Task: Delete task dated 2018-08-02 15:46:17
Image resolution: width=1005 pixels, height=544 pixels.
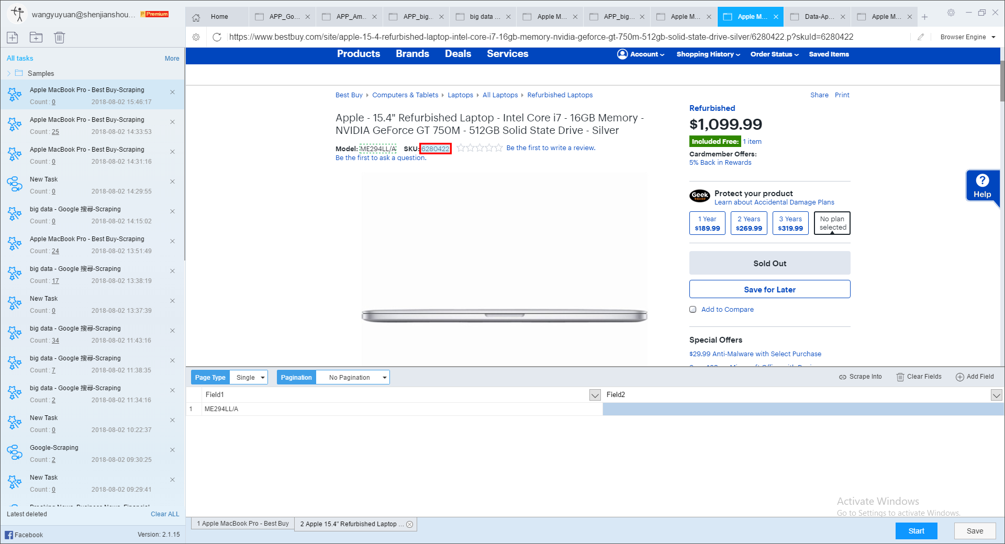Action: tap(172, 92)
